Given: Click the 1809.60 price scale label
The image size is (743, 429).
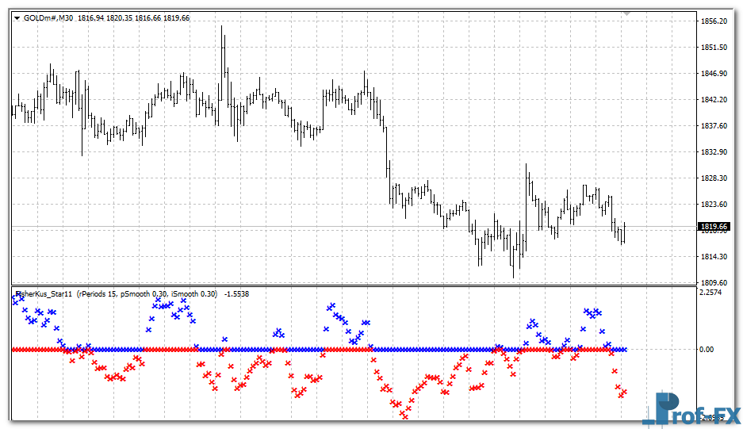Looking at the screenshot, I should (714, 283).
